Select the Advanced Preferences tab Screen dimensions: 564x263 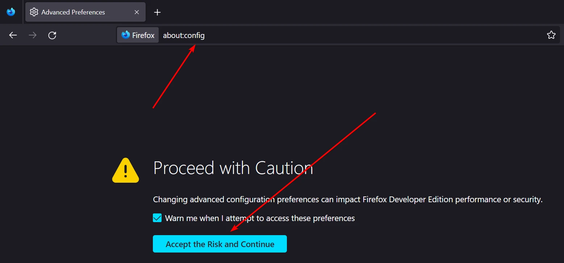pyautogui.click(x=85, y=12)
